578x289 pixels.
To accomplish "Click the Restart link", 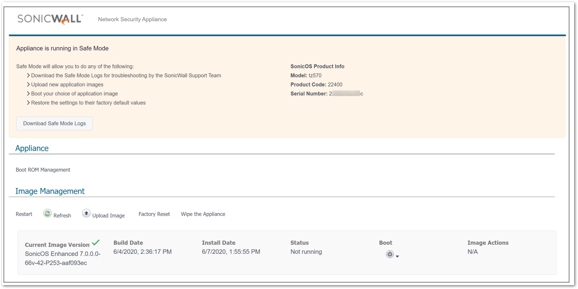I will (x=24, y=214).
